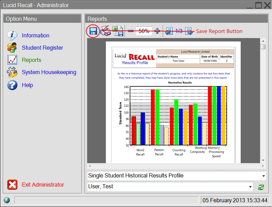Close the Lucid Recall window
This screenshot has width=272, height=207.
[267, 5]
